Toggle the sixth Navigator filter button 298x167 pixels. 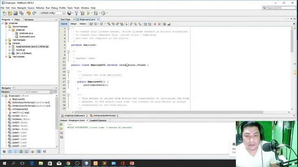tap(33, 151)
